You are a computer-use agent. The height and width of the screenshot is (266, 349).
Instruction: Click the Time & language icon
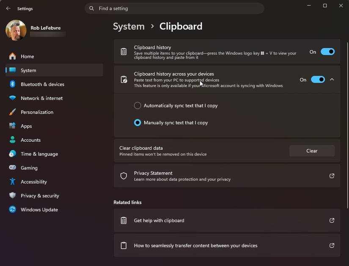[12, 154]
